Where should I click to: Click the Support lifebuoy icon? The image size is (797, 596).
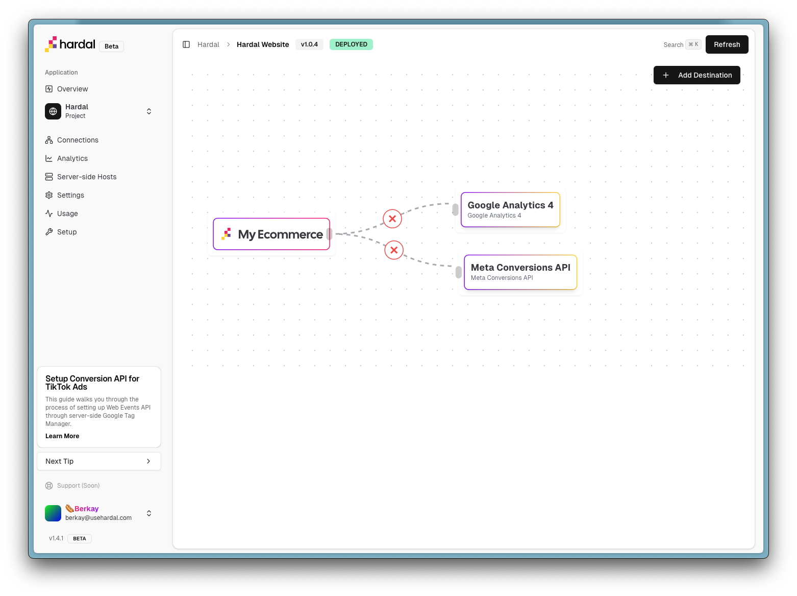(x=49, y=486)
